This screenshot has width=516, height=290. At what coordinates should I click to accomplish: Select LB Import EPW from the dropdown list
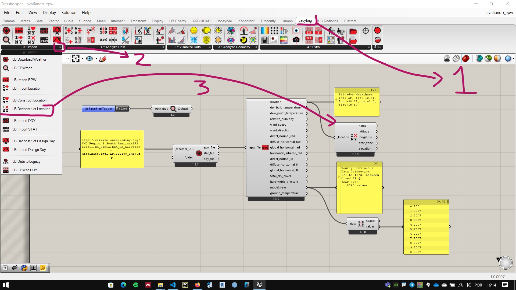point(32,80)
